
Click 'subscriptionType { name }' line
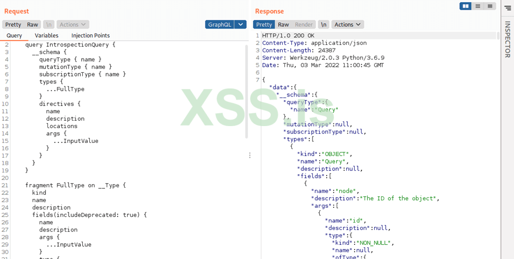[83, 74]
